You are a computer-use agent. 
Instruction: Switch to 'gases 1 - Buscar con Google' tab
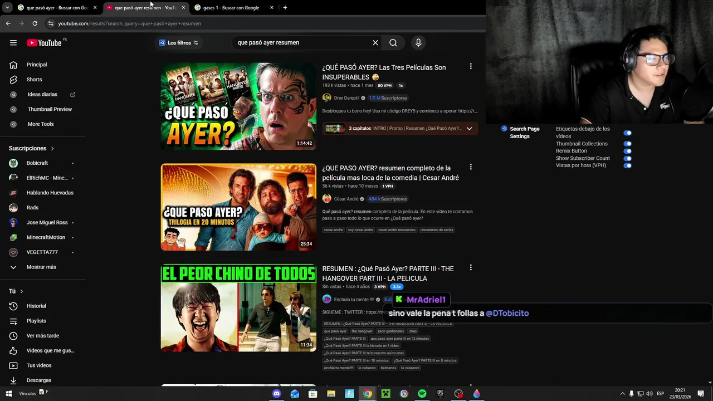(x=234, y=8)
